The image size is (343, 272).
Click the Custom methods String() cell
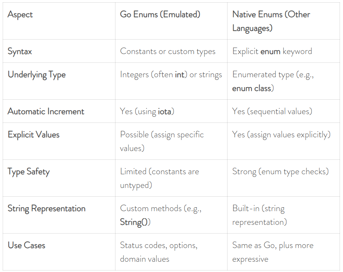pyautogui.click(x=171, y=215)
